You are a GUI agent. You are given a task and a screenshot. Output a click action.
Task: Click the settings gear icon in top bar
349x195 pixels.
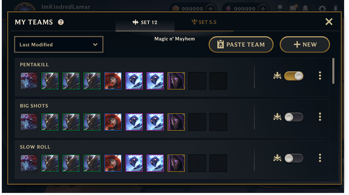[322, 9]
